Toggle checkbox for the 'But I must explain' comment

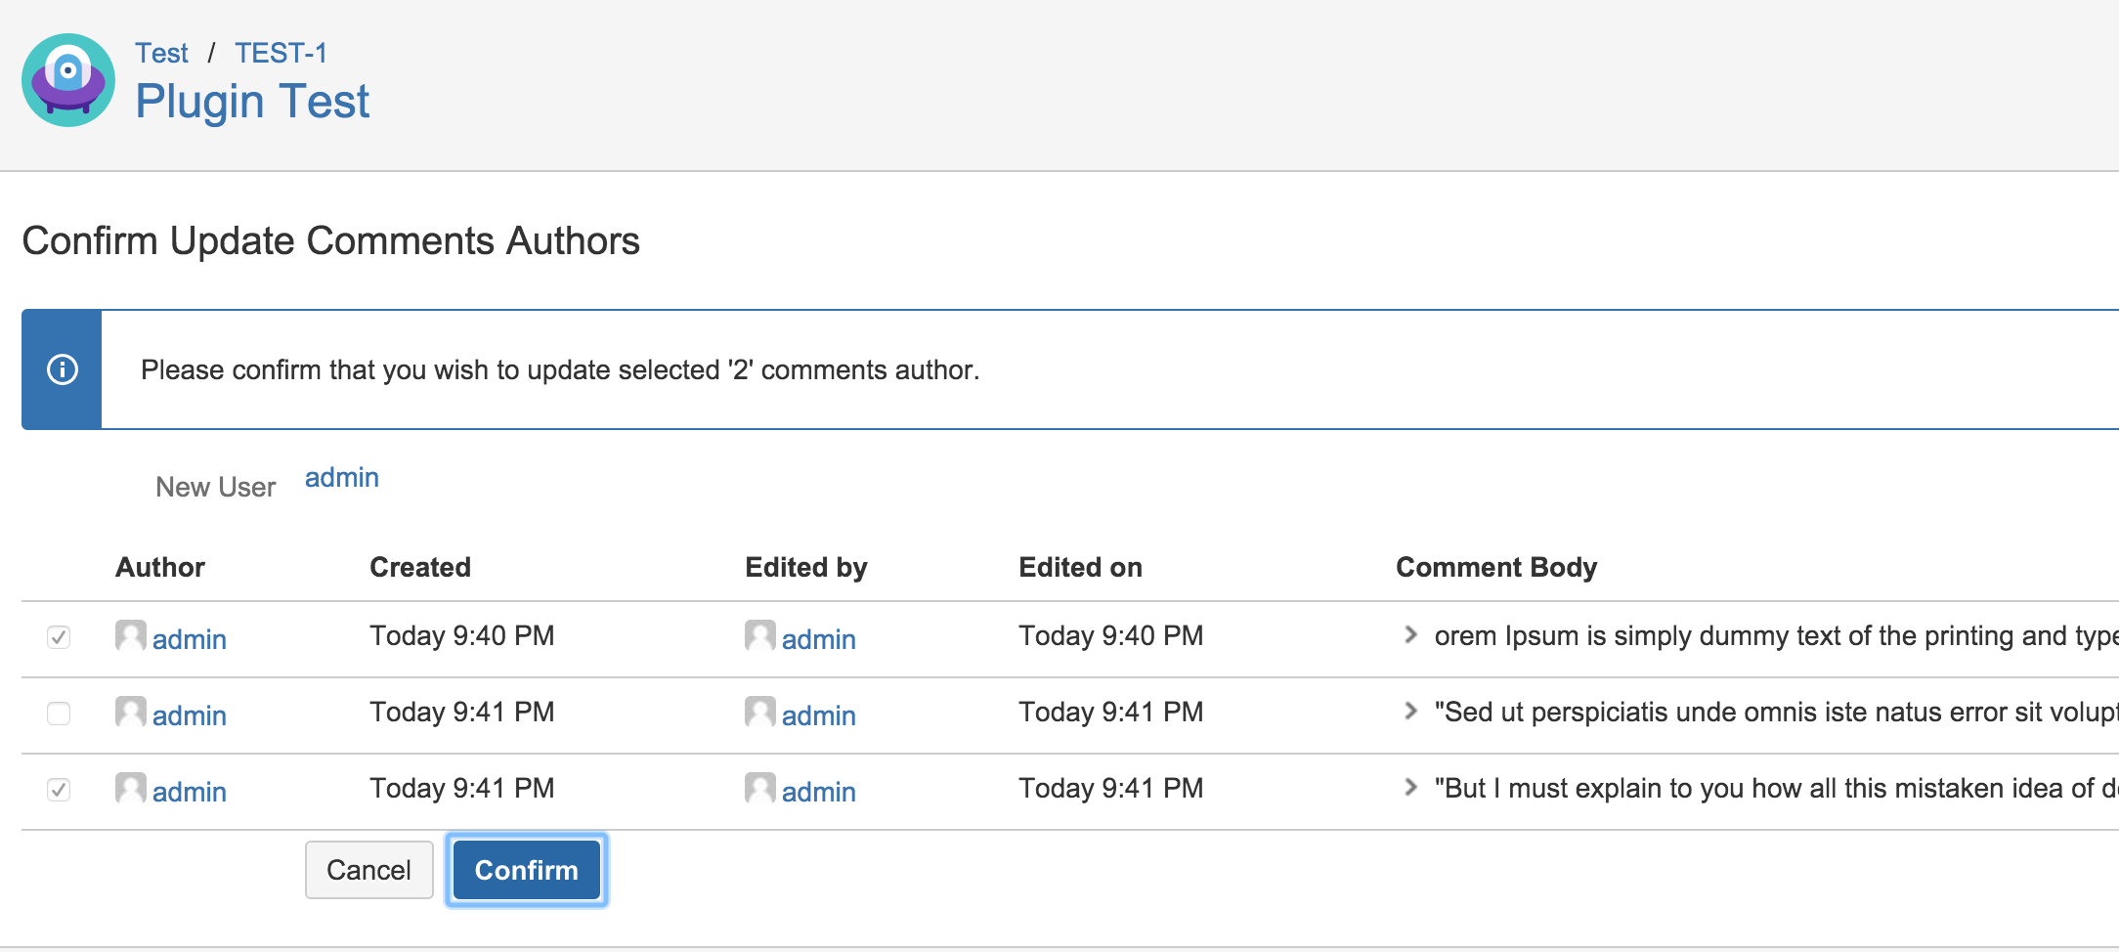click(x=59, y=790)
